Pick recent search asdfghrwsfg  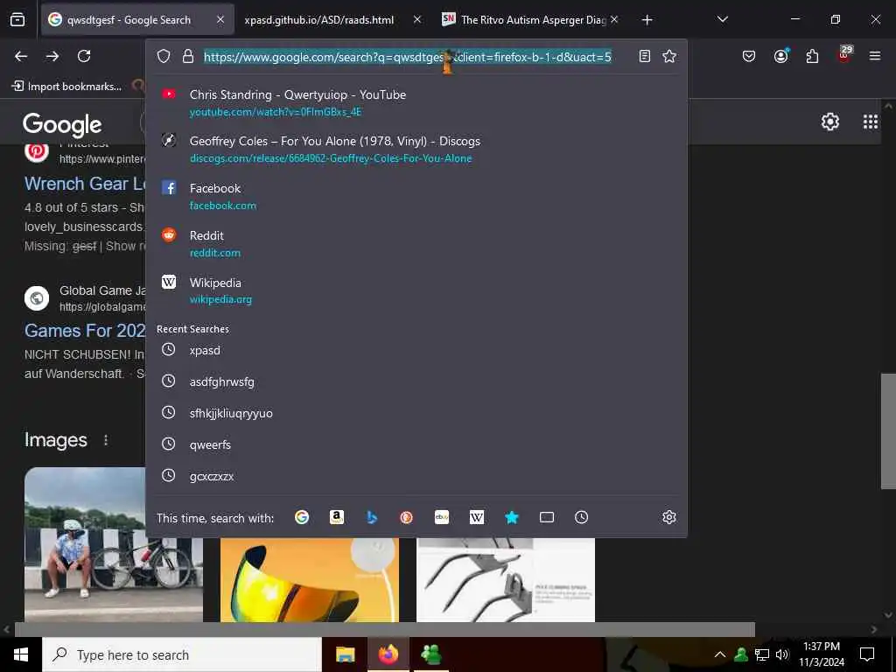[x=416, y=381]
